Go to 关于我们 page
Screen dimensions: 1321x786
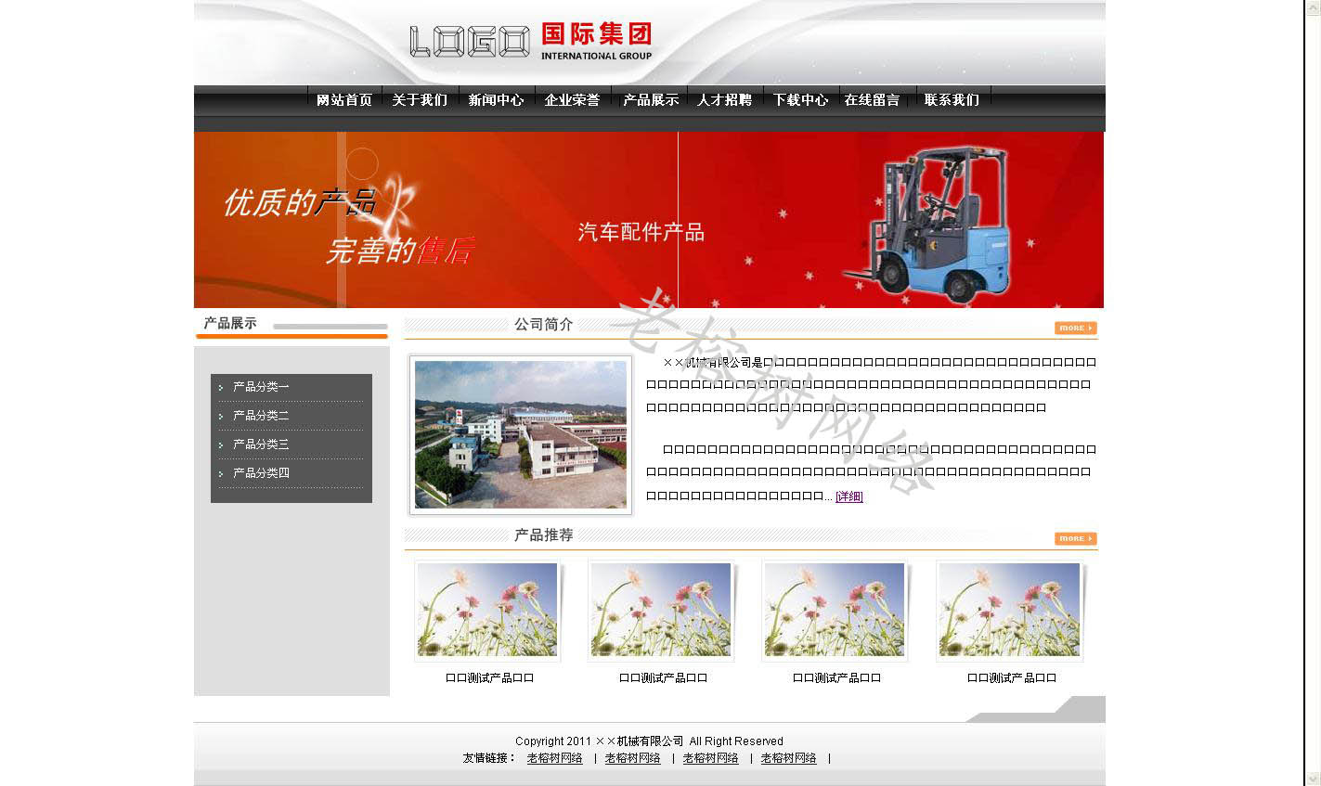(420, 100)
